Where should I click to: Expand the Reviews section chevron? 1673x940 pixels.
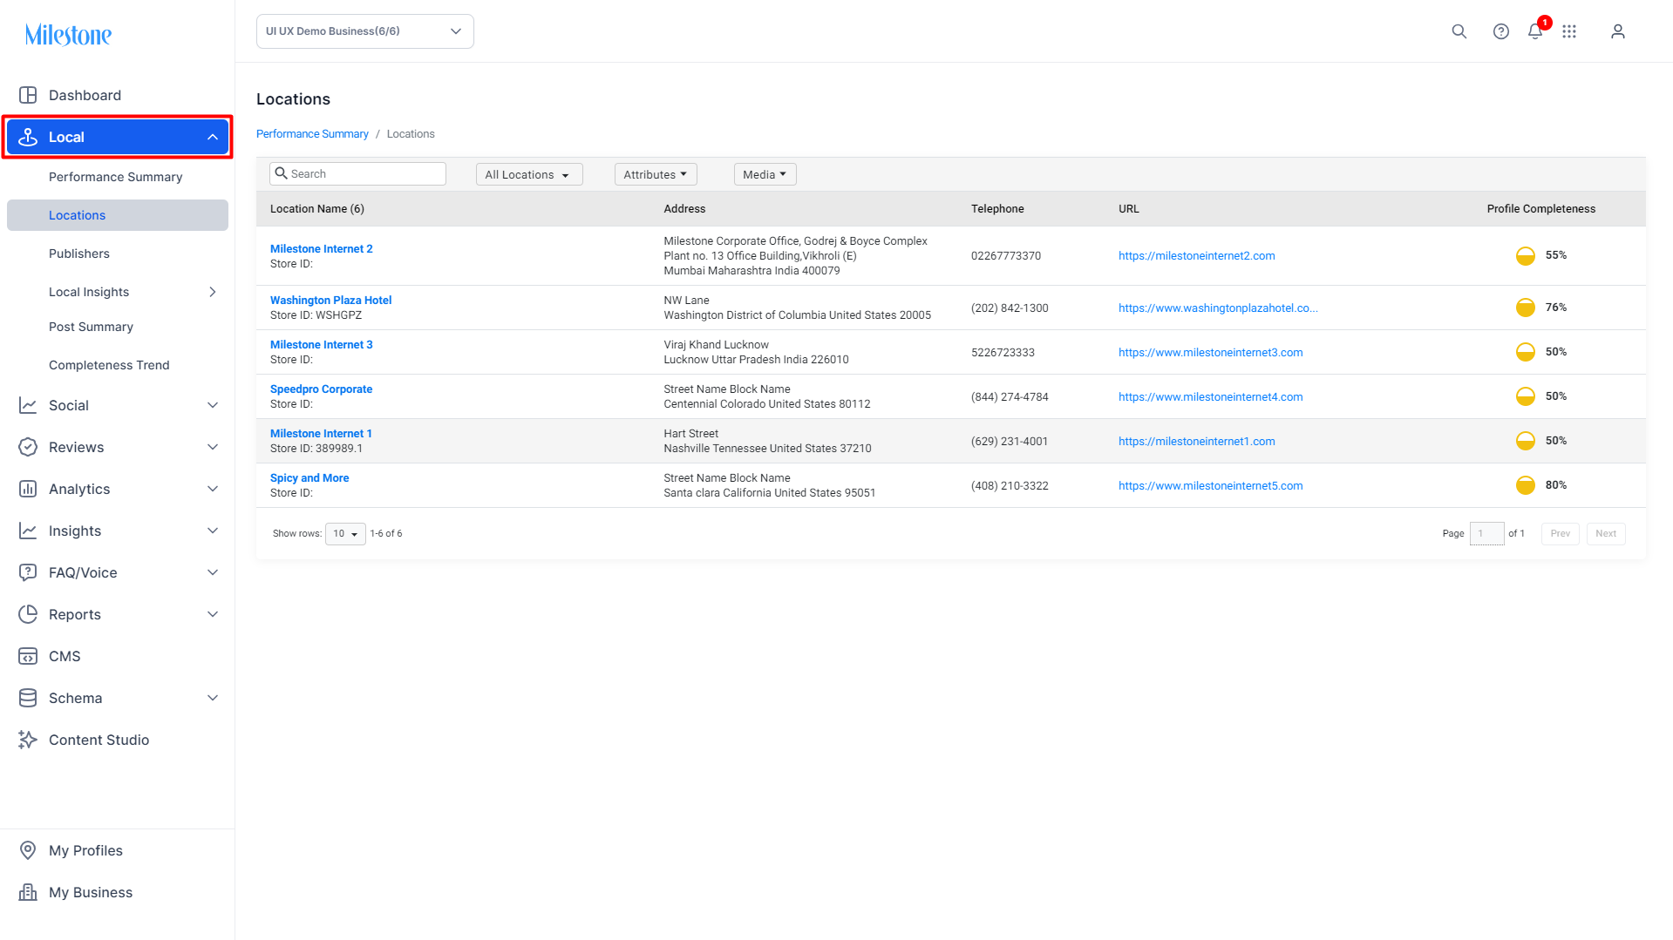pos(213,447)
